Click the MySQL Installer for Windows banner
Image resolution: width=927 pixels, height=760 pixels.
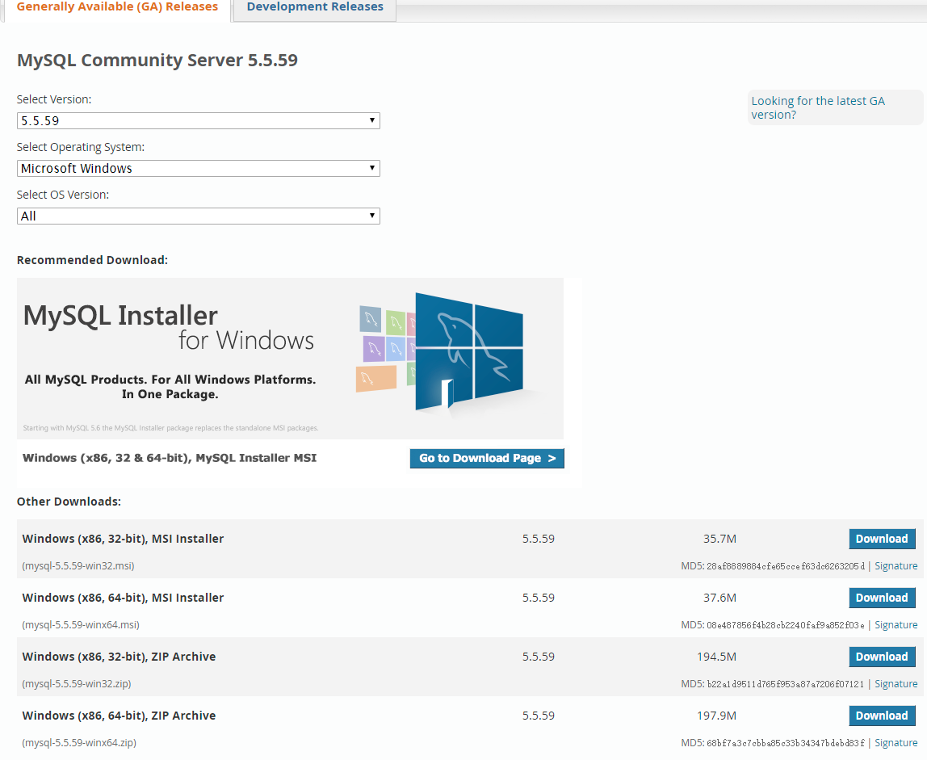click(290, 359)
